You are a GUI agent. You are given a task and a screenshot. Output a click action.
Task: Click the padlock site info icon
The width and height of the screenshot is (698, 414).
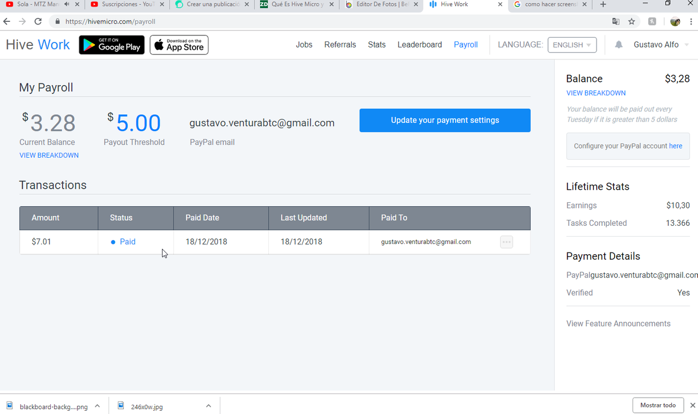[x=58, y=22]
